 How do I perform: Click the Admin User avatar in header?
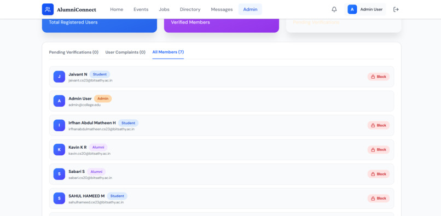tap(352, 9)
